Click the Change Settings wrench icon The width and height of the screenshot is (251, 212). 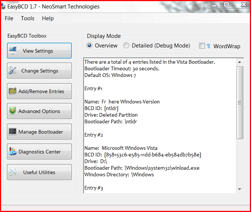coord(13,70)
